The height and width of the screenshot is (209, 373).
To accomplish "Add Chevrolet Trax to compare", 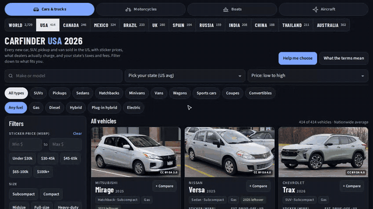I will point(352,186).
